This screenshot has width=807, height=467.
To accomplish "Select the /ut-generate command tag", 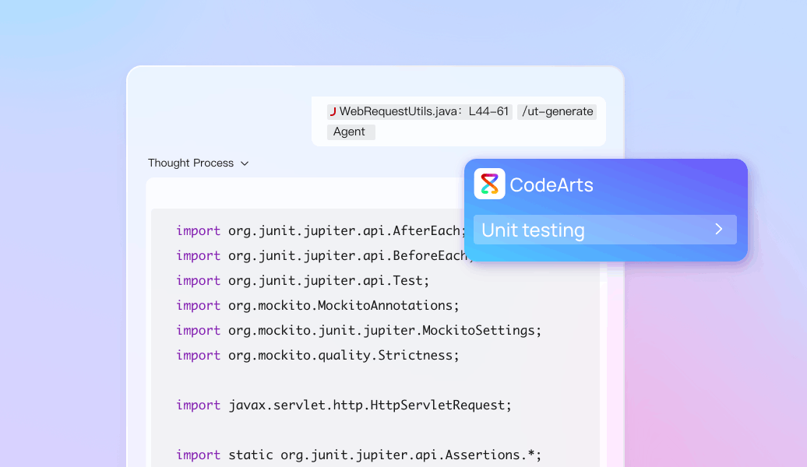I will [x=557, y=112].
